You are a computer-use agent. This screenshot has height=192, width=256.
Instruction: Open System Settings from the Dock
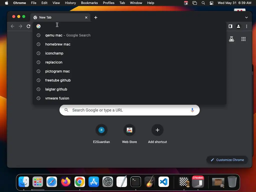pyautogui.click(x=108, y=182)
